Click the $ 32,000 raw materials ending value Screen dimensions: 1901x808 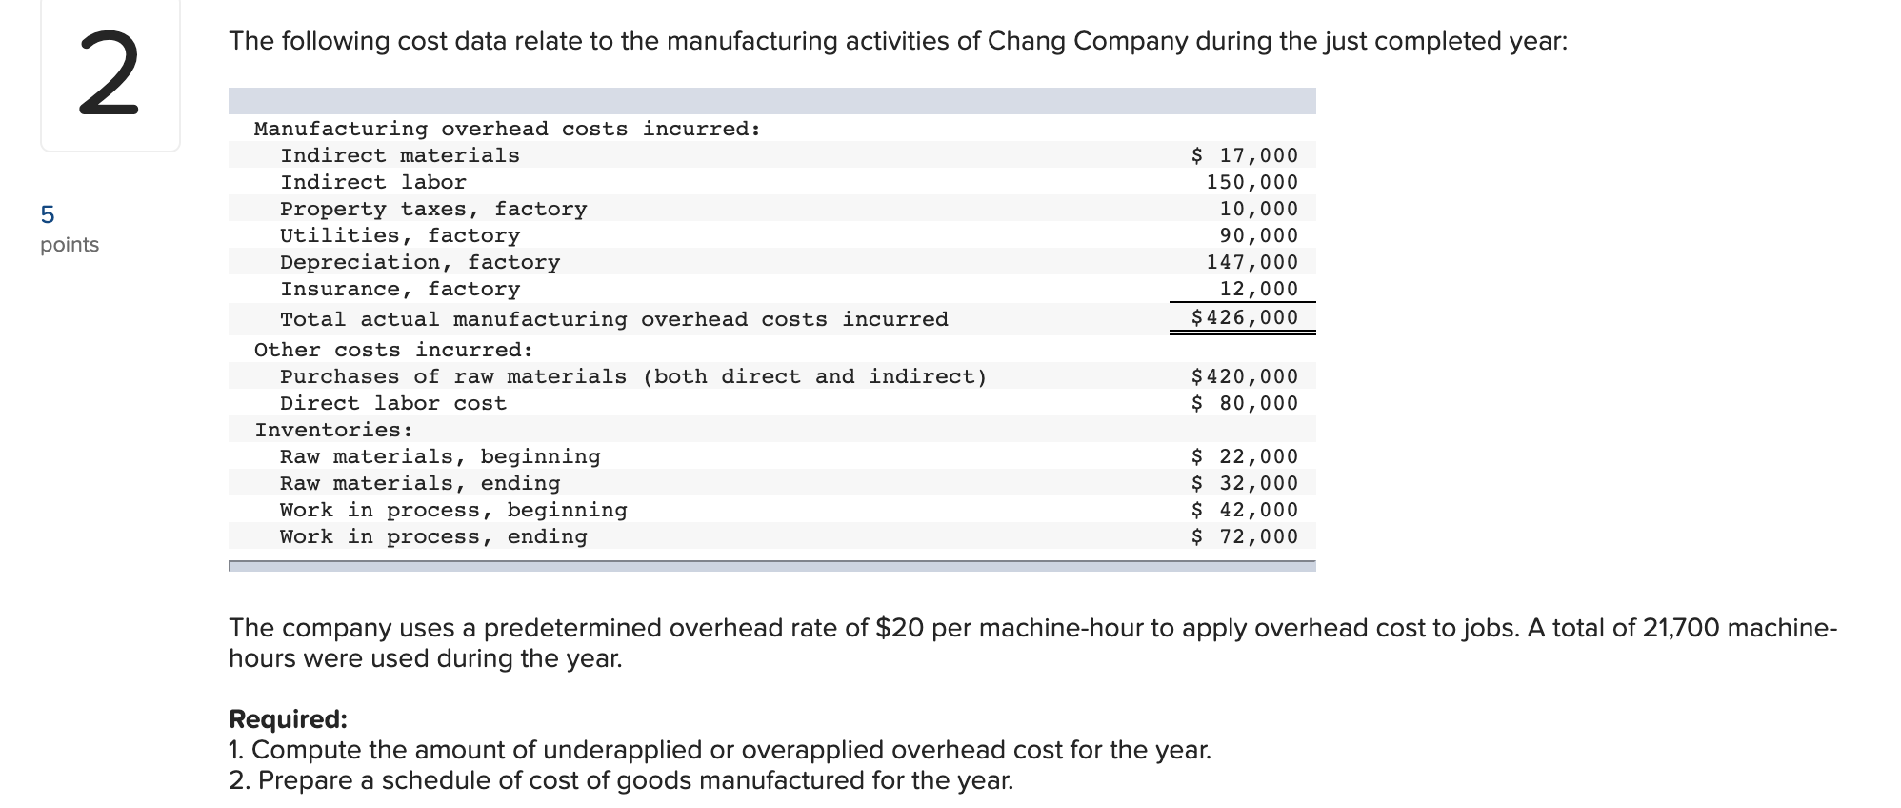[1245, 483]
